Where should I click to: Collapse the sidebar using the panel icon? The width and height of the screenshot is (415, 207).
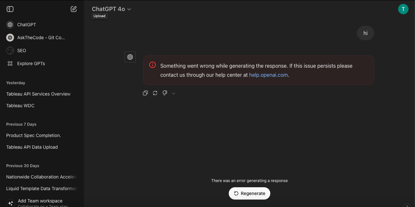pos(10,9)
